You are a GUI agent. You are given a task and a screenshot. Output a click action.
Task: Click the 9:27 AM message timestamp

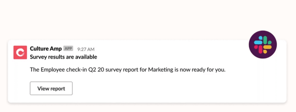tap(86, 49)
